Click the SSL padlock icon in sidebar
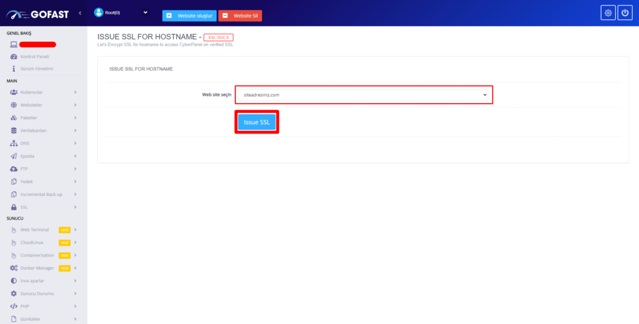Image resolution: width=639 pixels, height=324 pixels. [x=14, y=207]
